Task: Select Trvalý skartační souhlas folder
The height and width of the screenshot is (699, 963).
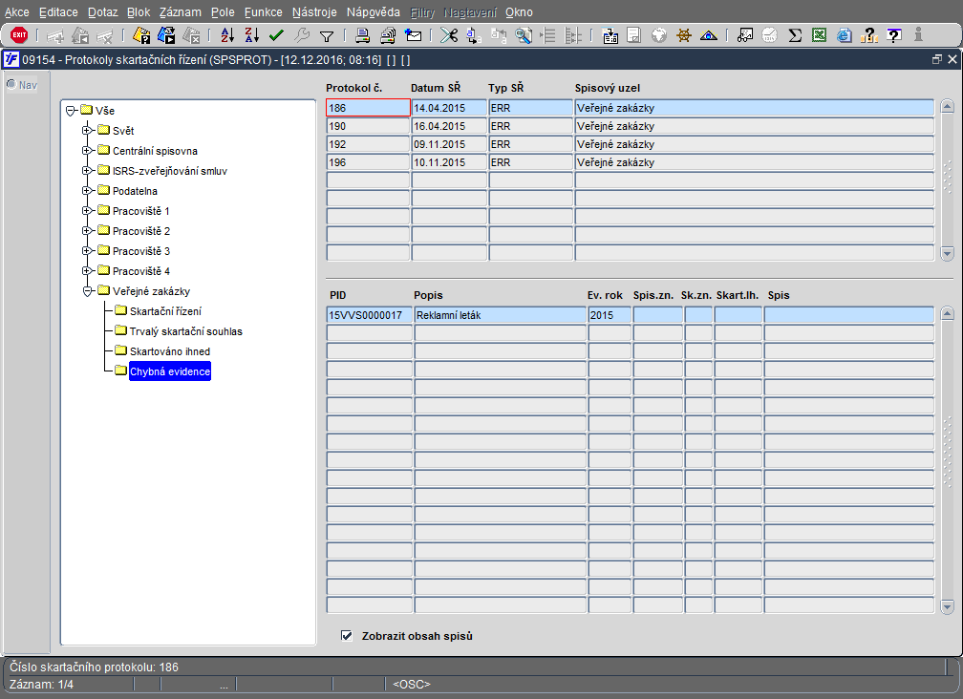Action: [185, 331]
